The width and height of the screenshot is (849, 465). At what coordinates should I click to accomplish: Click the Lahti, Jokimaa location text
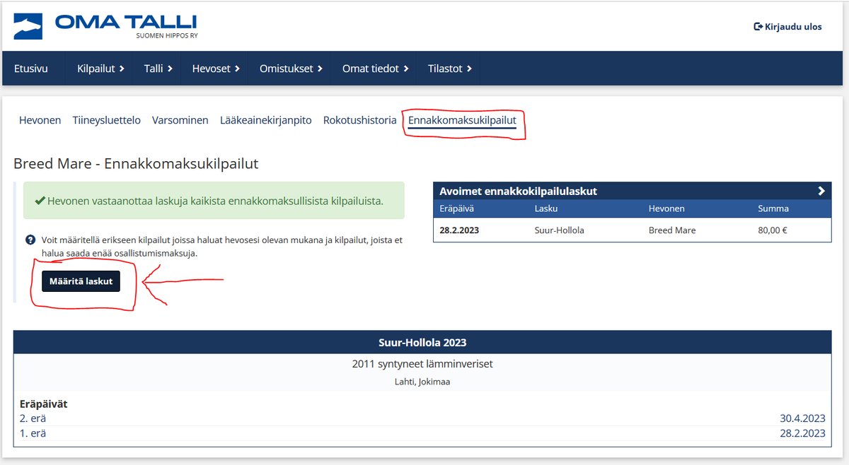pyautogui.click(x=422, y=382)
